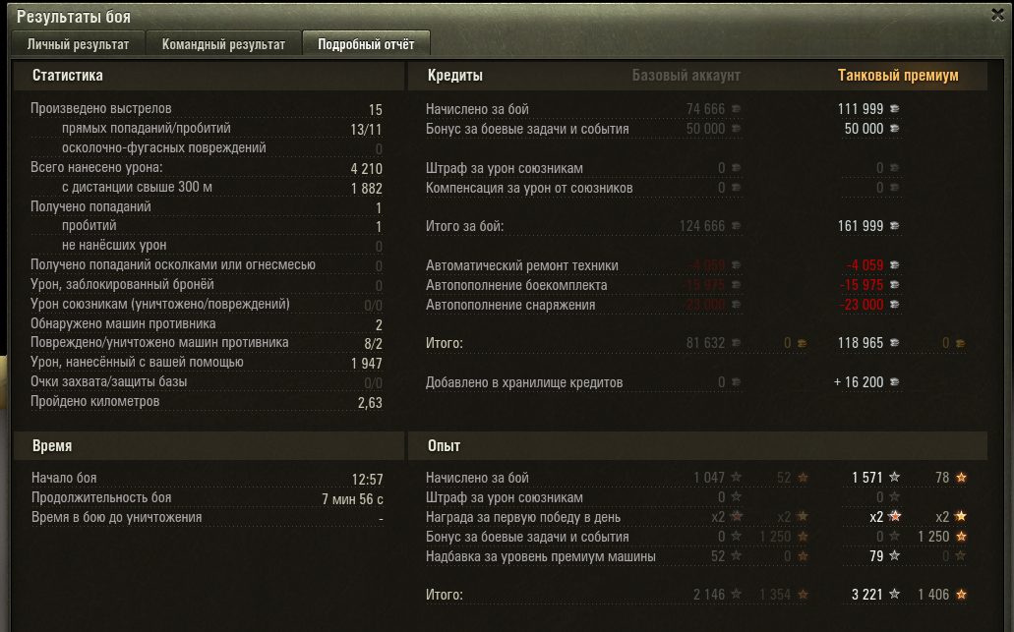The height and width of the screenshot is (632, 1014).
Task: Select the Подробный отчёт tab
Action: click(x=366, y=44)
